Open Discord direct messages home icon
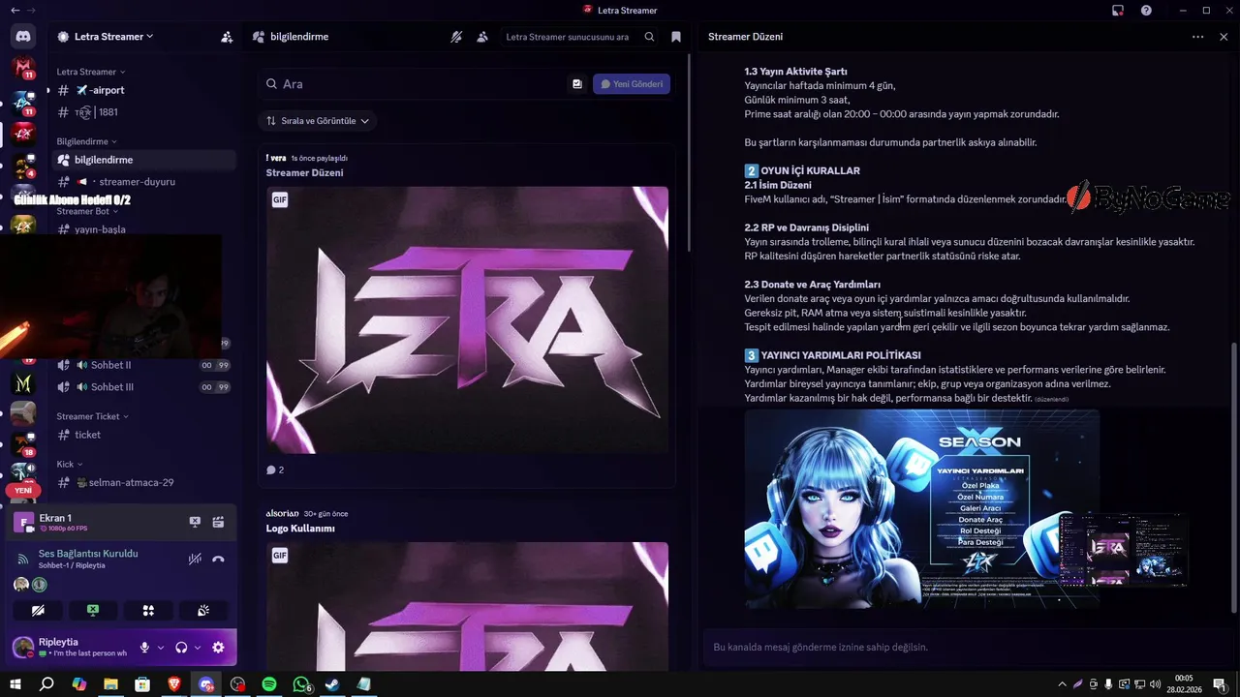This screenshot has height=697, width=1240. click(23, 37)
